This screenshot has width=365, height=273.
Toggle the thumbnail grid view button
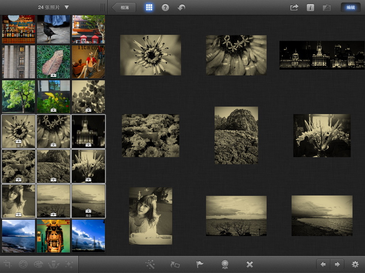point(149,7)
